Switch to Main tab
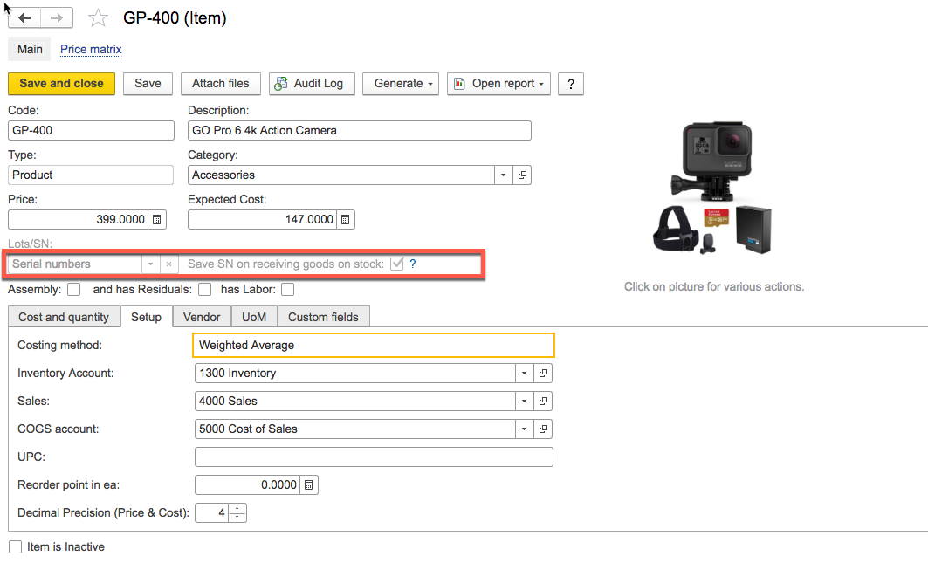 pos(30,50)
